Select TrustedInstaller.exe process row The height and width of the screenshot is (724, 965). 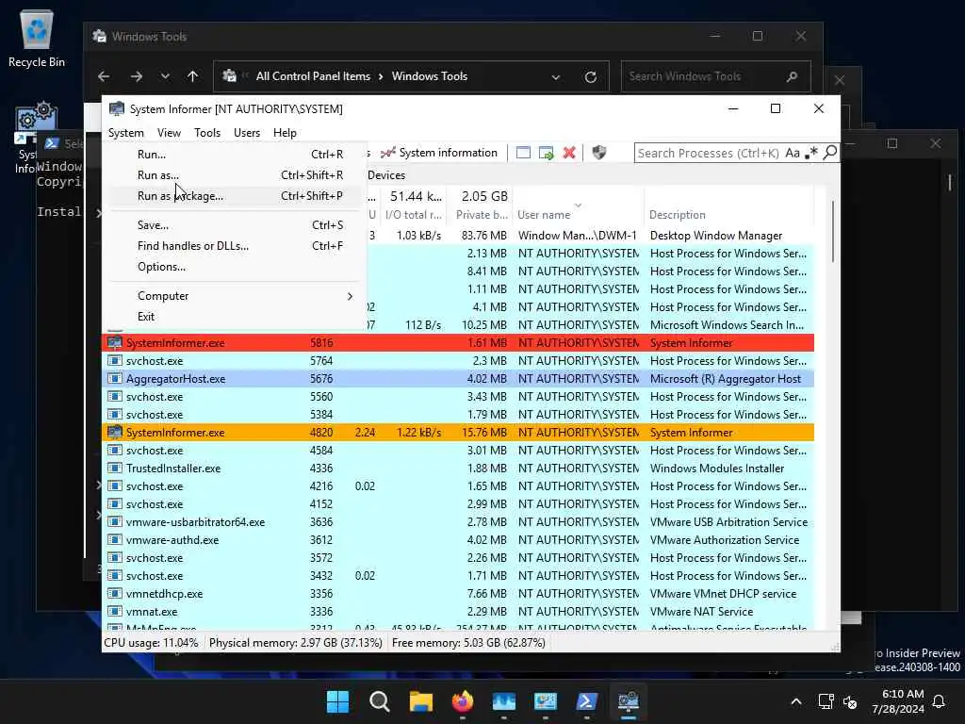coord(458,468)
